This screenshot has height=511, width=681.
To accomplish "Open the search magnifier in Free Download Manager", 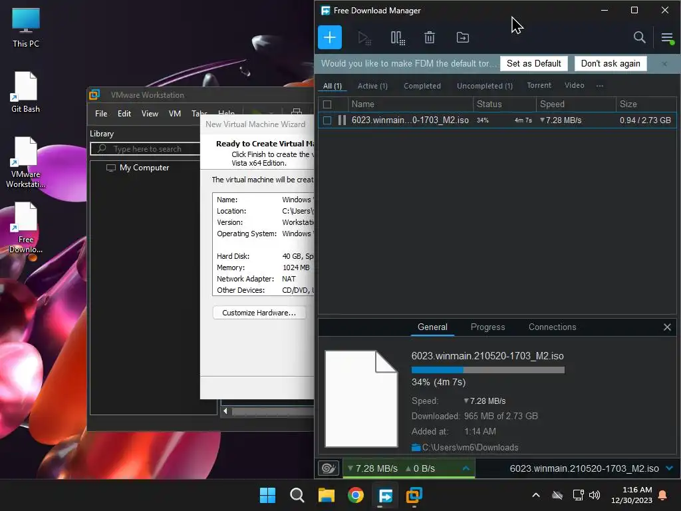I will tap(639, 37).
